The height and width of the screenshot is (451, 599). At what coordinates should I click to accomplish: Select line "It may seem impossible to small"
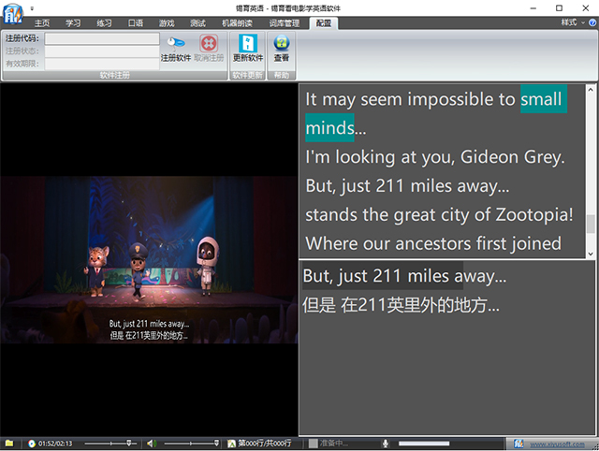[x=435, y=99]
